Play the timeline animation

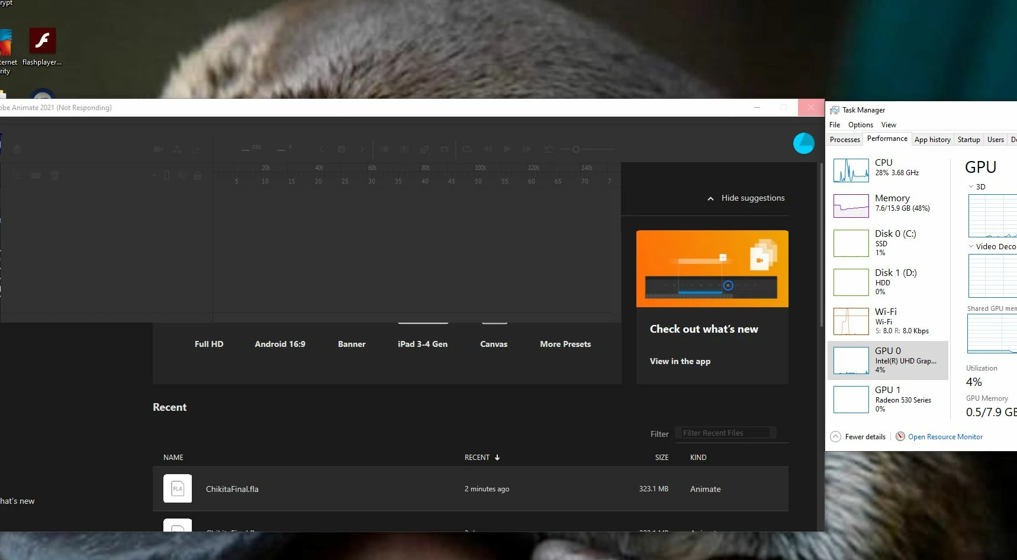pos(507,149)
